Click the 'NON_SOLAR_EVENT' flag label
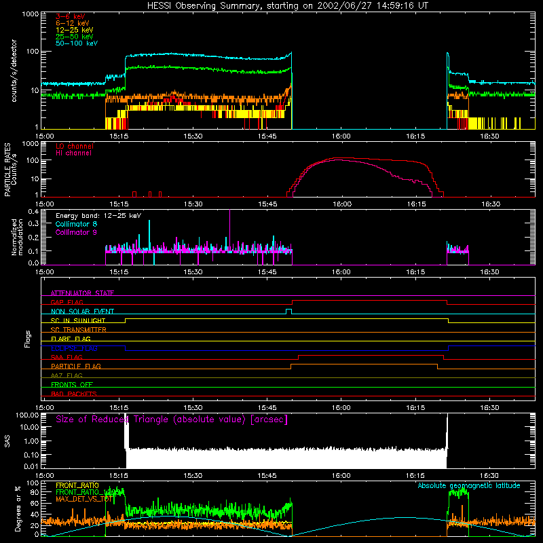This screenshot has width=543, height=543. pyautogui.click(x=82, y=312)
